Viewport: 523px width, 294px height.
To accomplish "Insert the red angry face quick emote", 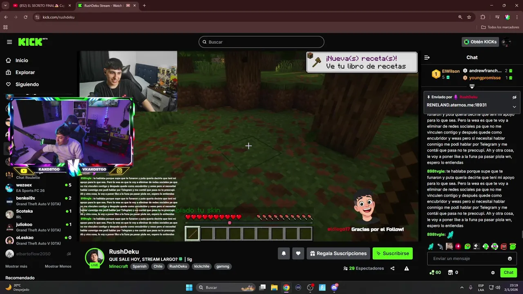I will click(503, 246).
